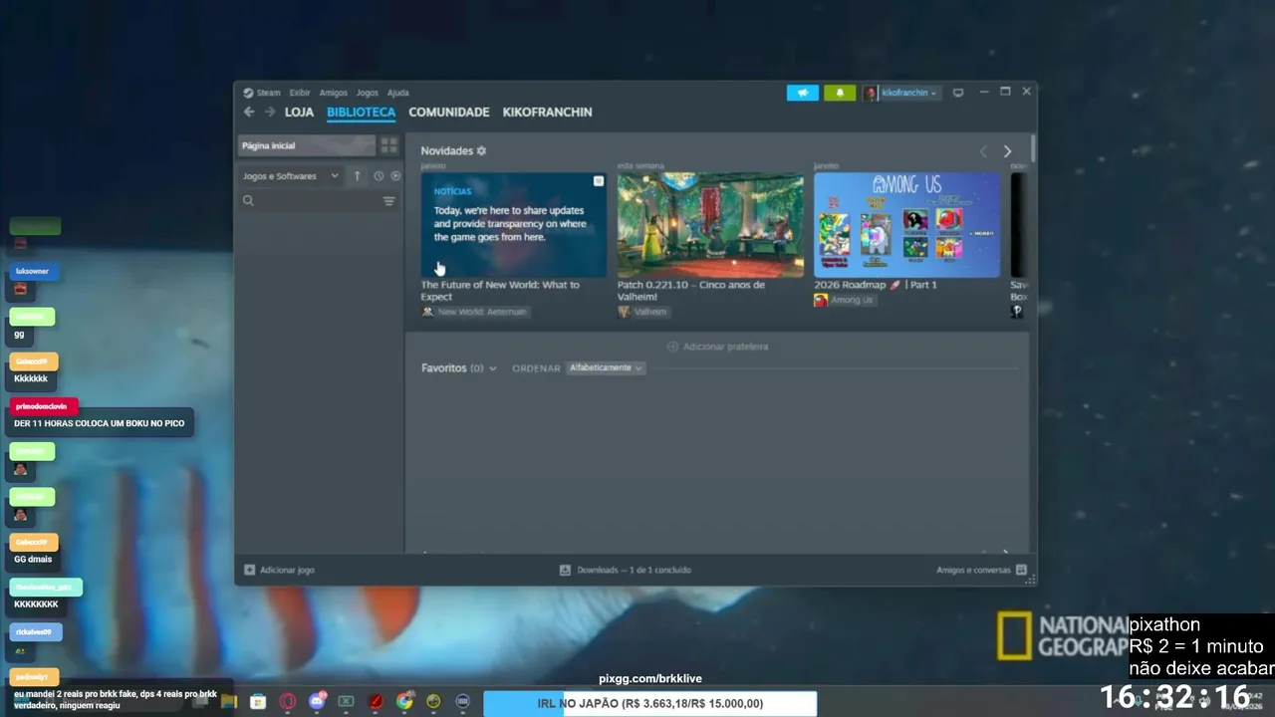Toggle ready-to-play filter icon
The height and width of the screenshot is (717, 1275).
395,176
